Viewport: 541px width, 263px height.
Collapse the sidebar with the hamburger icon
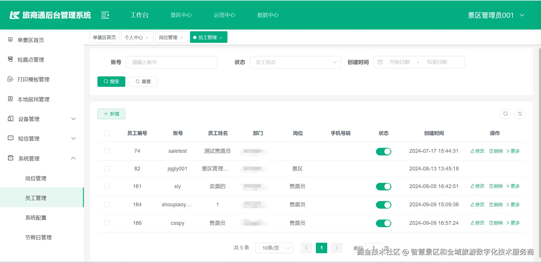pos(105,15)
